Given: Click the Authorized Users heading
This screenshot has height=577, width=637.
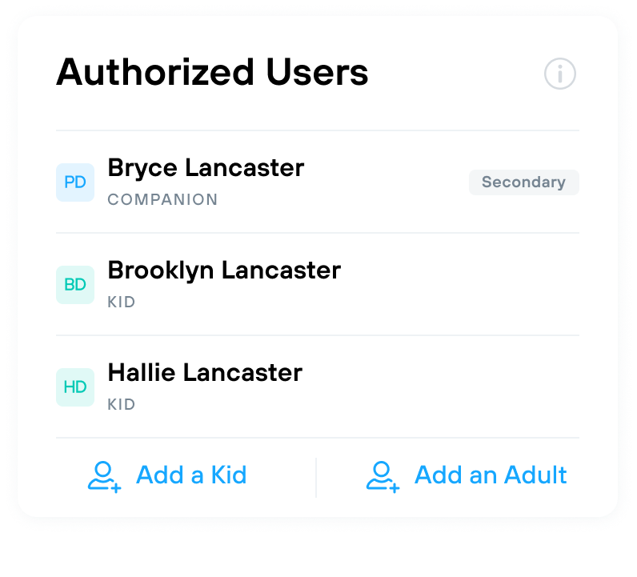Looking at the screenshot, I should [x=212, y=72].
